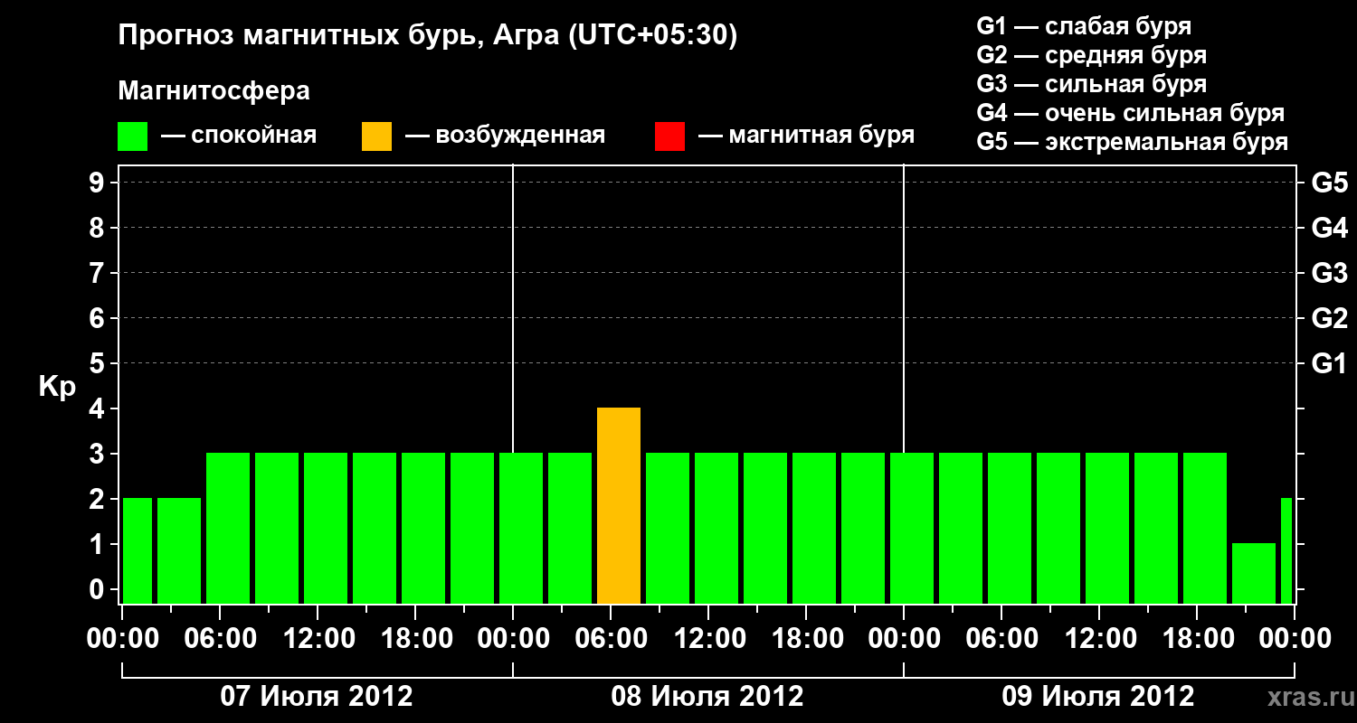Click the standalone 'G1' right-axis label
The image size is (1357, 723).
pyautogui.click(x=1330, y=364)
